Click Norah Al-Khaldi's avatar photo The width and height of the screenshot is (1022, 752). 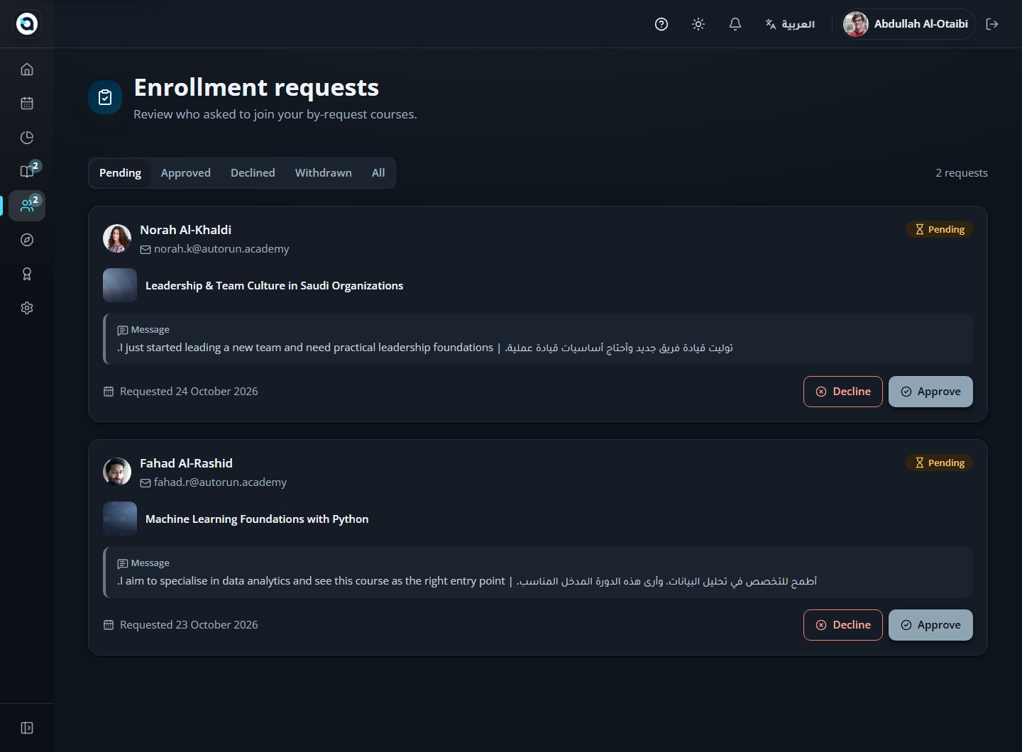tap(117, 238)
